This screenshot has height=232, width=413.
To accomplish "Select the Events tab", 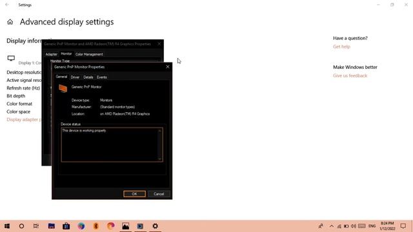I will 102,77.
